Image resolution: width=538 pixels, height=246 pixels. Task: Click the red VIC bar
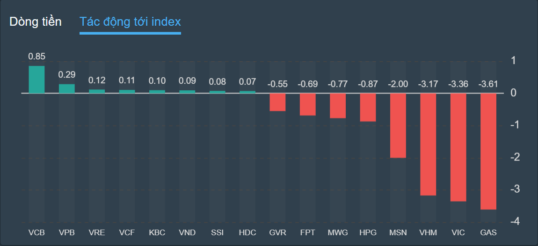click(458, 147)
